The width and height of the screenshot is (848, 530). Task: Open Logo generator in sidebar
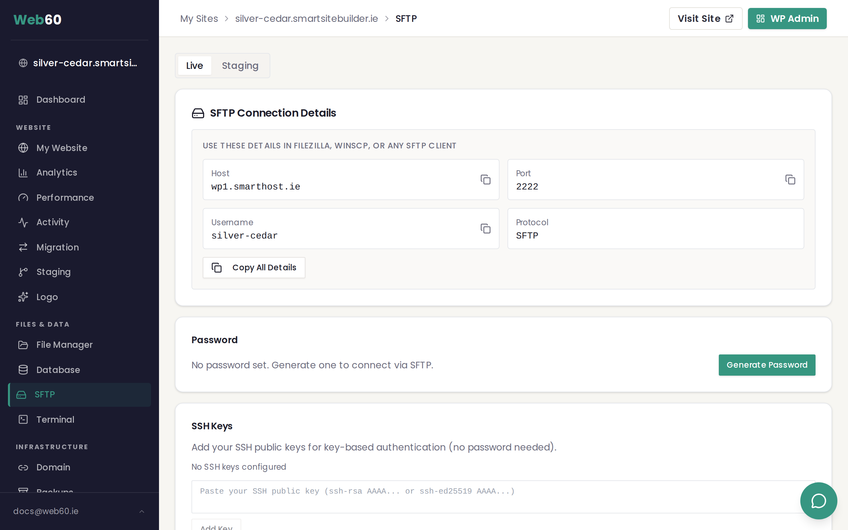(x=47, y=297)
